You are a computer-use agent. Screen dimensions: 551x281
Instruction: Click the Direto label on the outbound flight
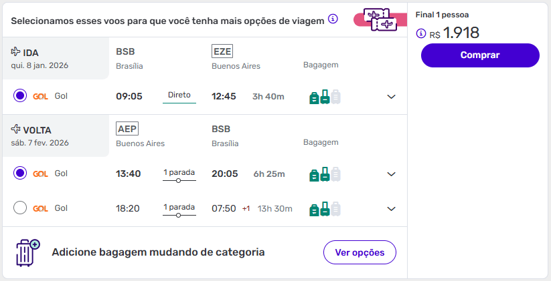pyautogui.click(x=179, y=95)
